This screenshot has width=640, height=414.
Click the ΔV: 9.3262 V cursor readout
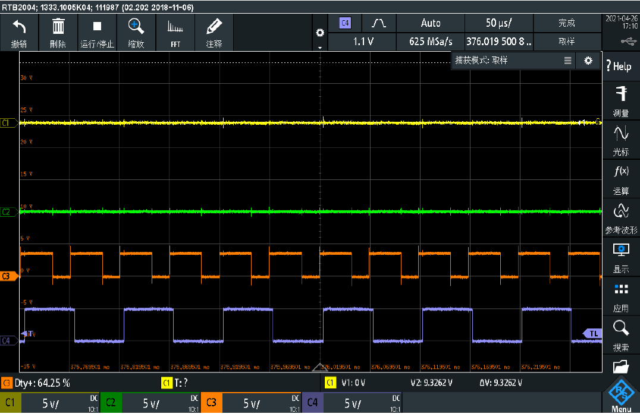tap(501, 383)
